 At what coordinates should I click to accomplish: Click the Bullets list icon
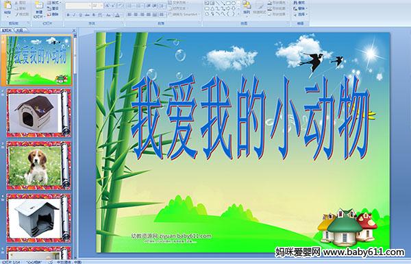[130, 5]
